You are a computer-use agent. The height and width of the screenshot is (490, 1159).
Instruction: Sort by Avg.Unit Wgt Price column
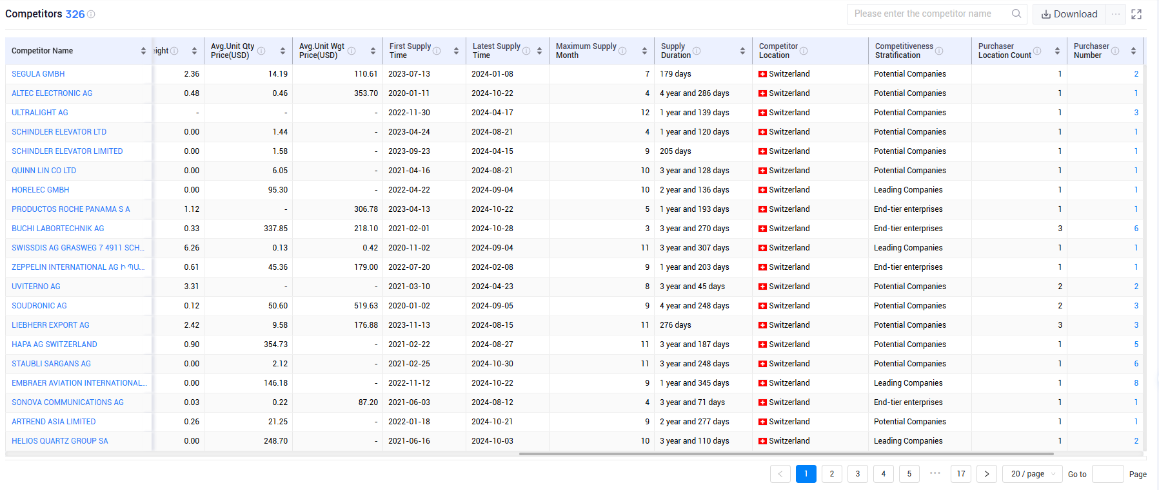pos(373,51)
